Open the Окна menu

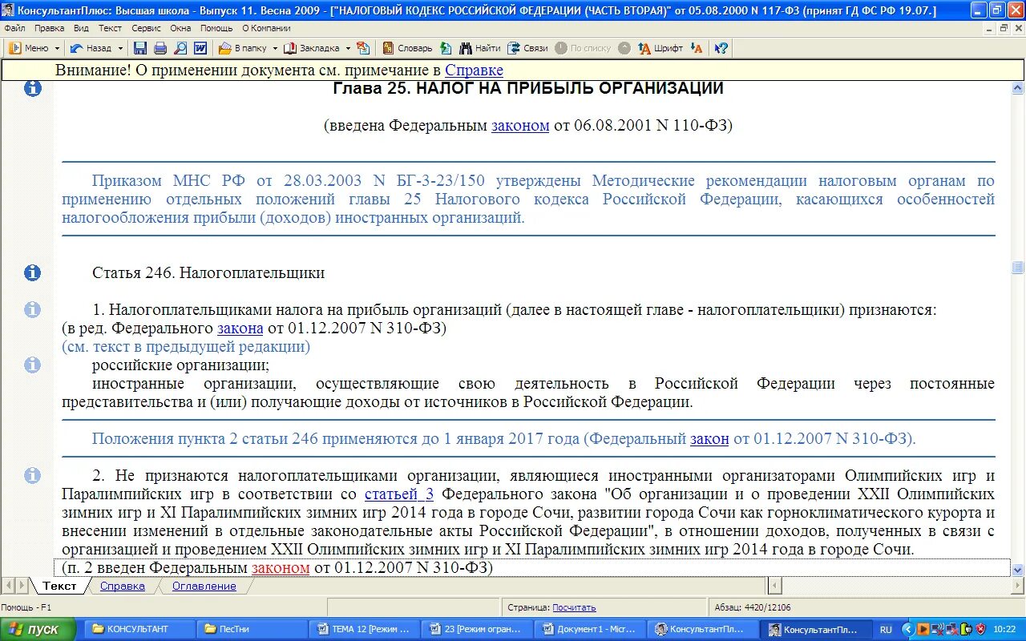point(181,28)
